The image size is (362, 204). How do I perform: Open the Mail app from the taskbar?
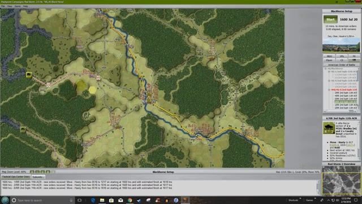coord(120,200)
